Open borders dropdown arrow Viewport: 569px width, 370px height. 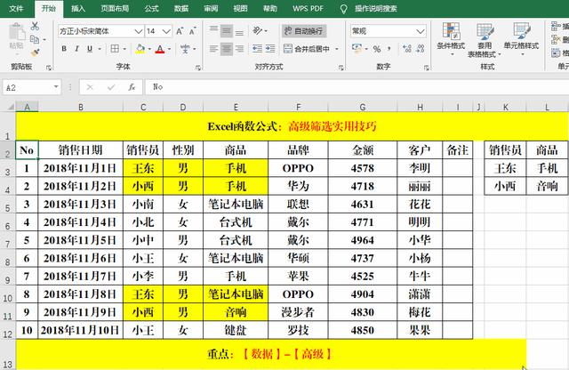[124, 49]
